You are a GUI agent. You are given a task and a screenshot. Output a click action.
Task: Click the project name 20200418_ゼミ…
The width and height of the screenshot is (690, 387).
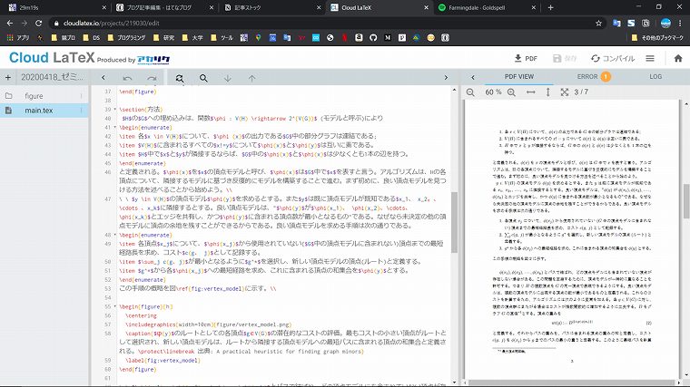[52, 77]
